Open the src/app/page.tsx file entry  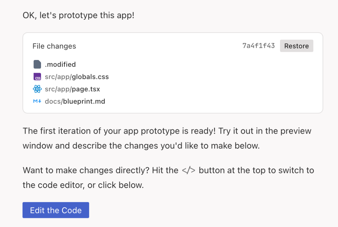(x=72, y=89)
